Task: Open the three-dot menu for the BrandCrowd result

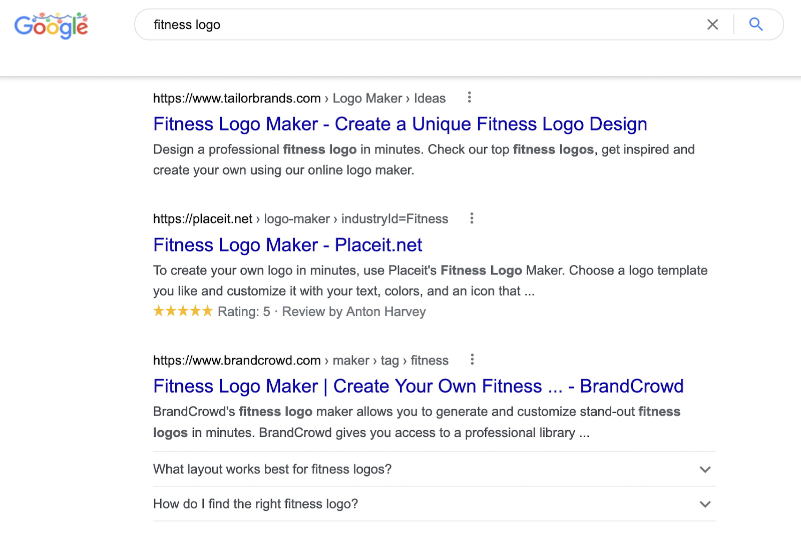Action: coord(472,359)
